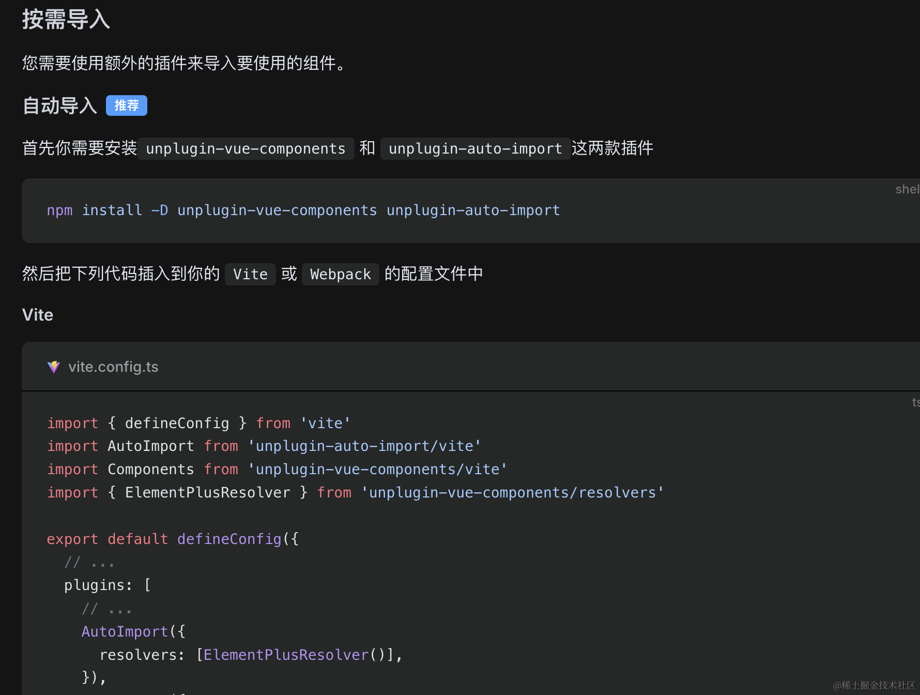Click the export default defineConfig line

pyautogui.click(x=173, y=539)
